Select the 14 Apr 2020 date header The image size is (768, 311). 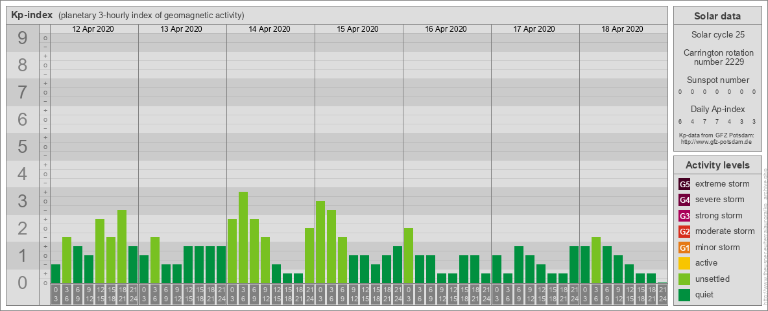tap(269, 29)
